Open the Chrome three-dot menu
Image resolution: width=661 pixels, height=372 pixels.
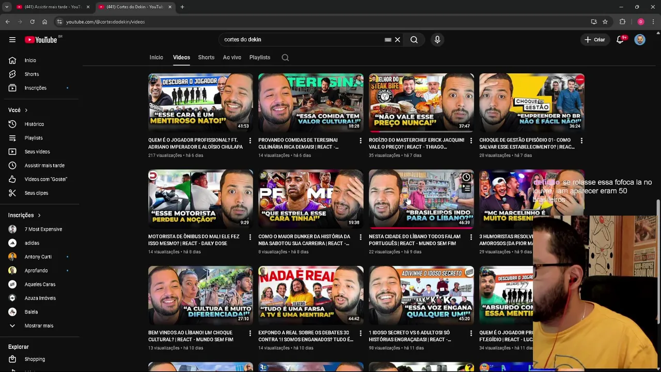pos(653,22)
